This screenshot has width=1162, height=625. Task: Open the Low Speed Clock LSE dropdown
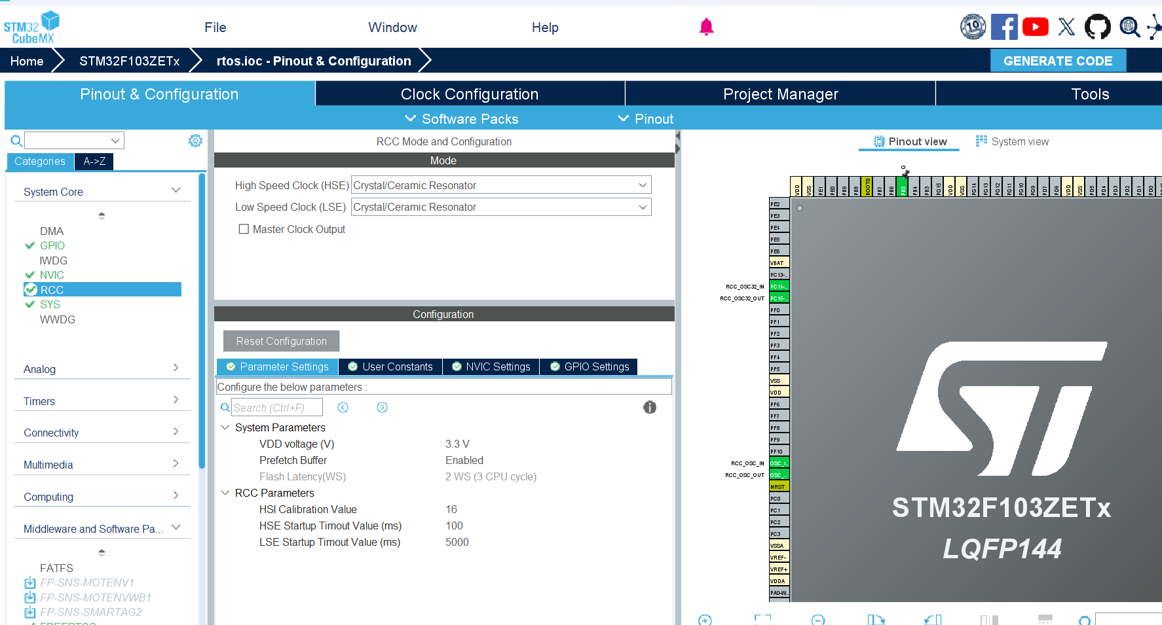501,207
